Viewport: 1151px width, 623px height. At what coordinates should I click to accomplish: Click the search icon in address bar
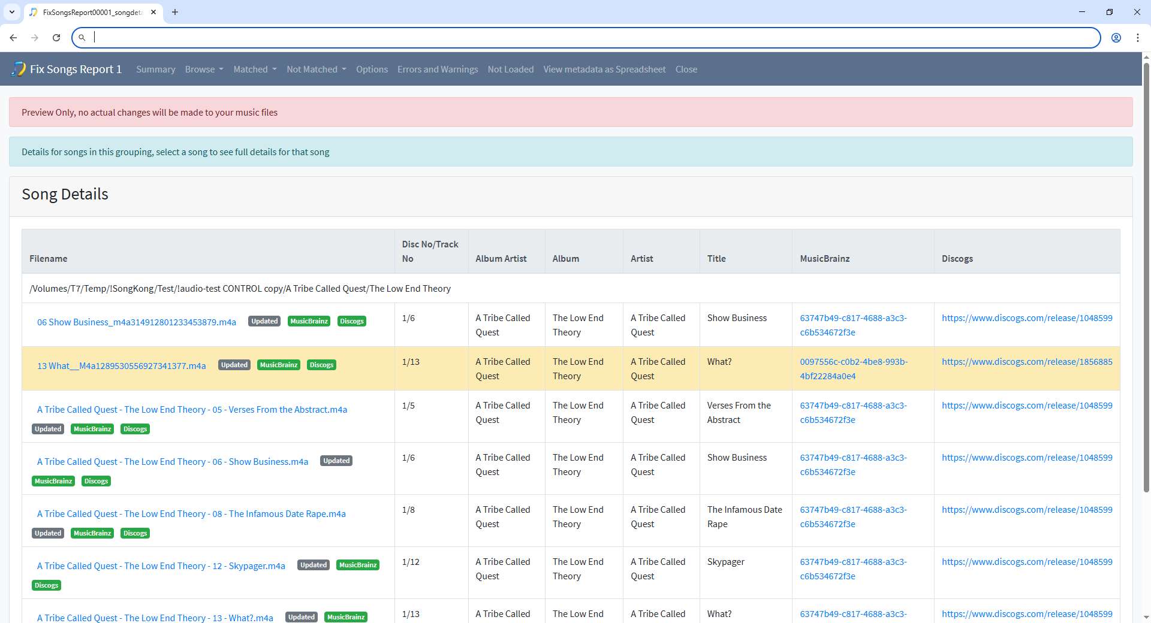point(82,38)
